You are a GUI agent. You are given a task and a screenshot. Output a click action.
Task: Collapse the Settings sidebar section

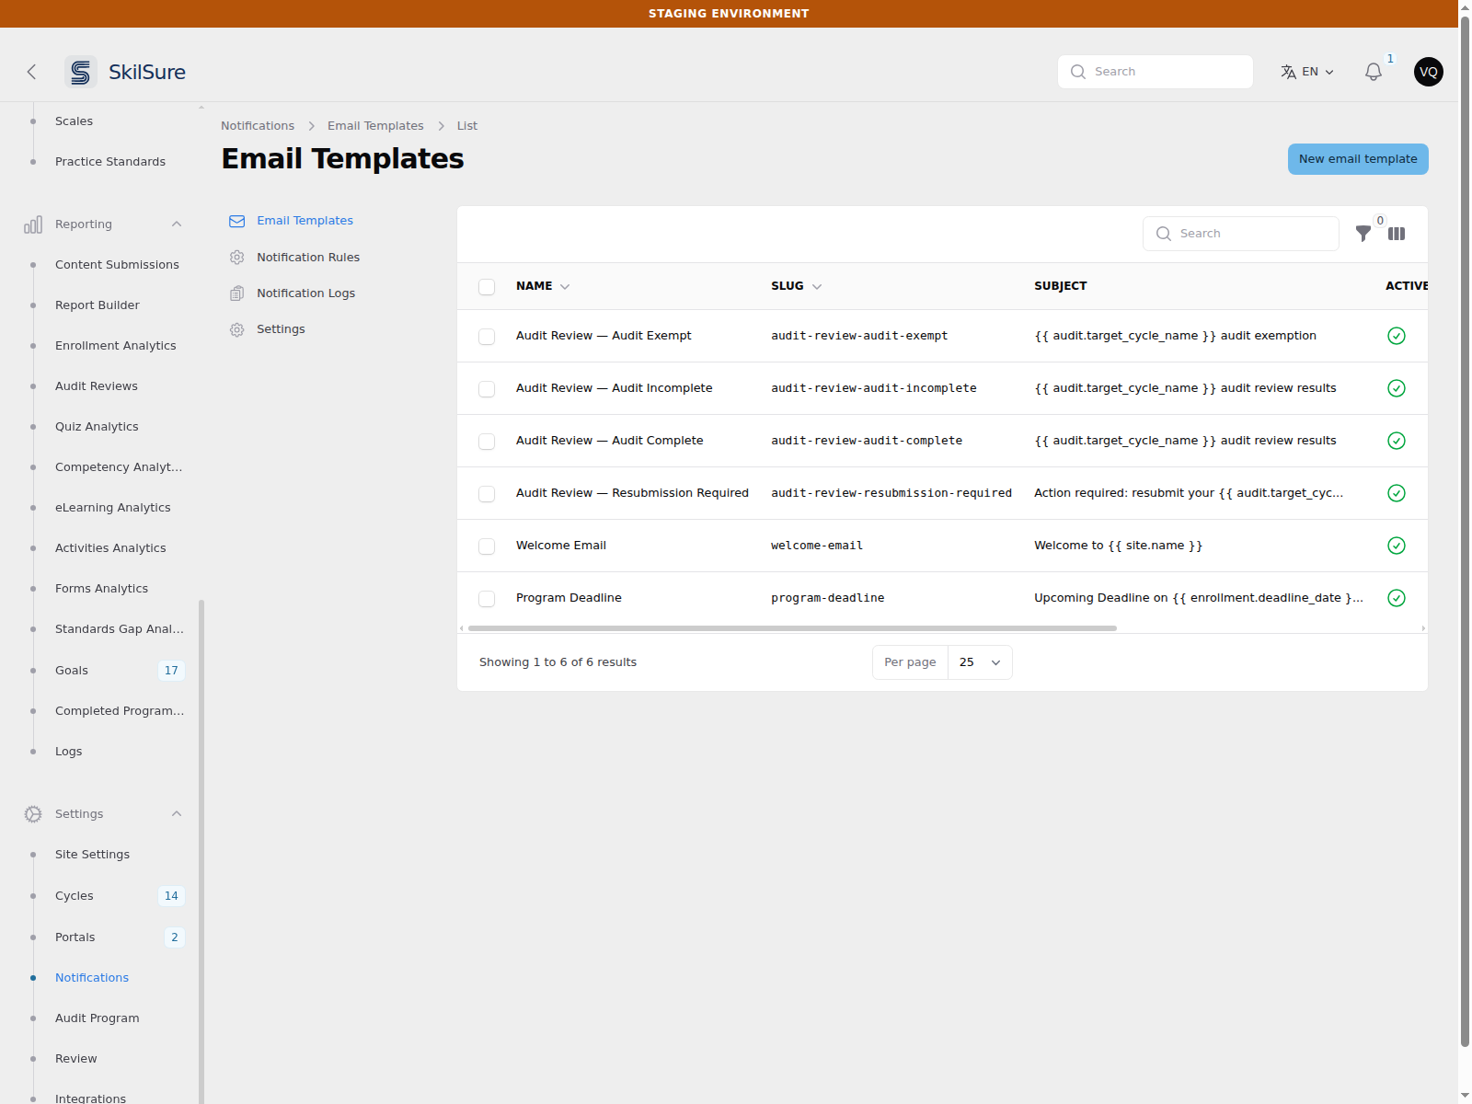click(x=177, y=814)
